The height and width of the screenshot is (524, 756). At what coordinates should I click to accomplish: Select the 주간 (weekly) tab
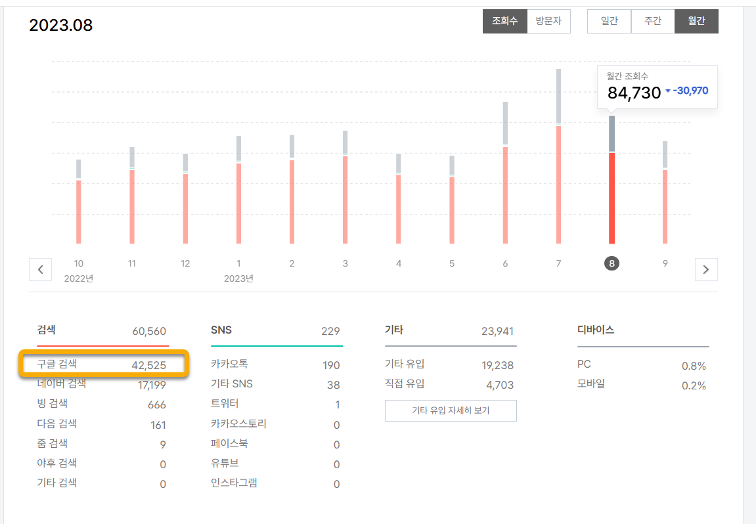(653, 21)
